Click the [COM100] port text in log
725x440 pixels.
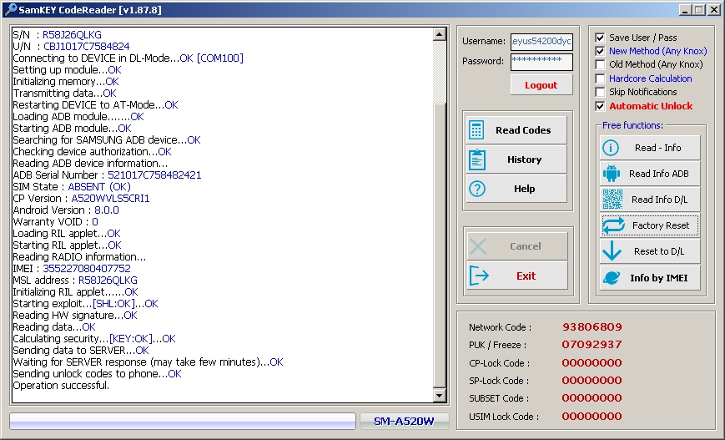pyautogui.click(x=219, y=58)
